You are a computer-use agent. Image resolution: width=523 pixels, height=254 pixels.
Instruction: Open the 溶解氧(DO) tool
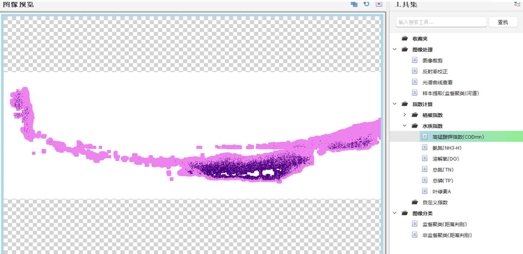445,159
